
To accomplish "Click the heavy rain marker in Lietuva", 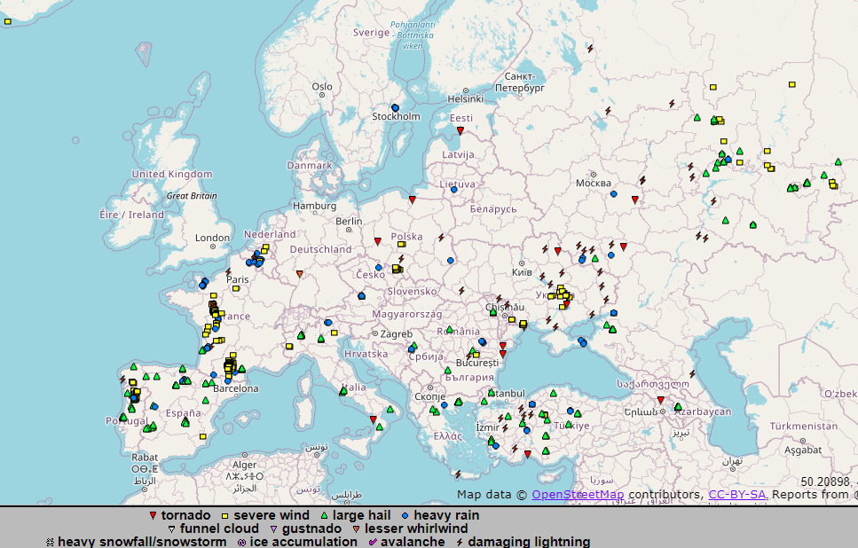I will tap(453, 189).
